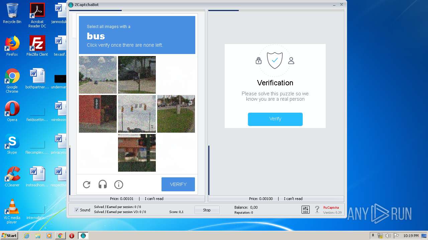428x240 pixels.
Task: Click the Verify button in Verification panel
Action: pyautogui.click(x=275, y=119)
